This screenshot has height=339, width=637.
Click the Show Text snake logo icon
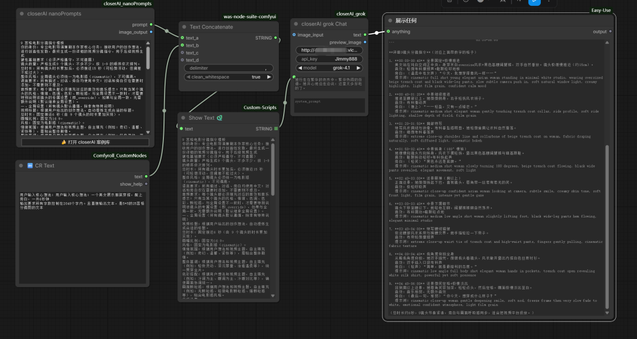click(219, 118)
